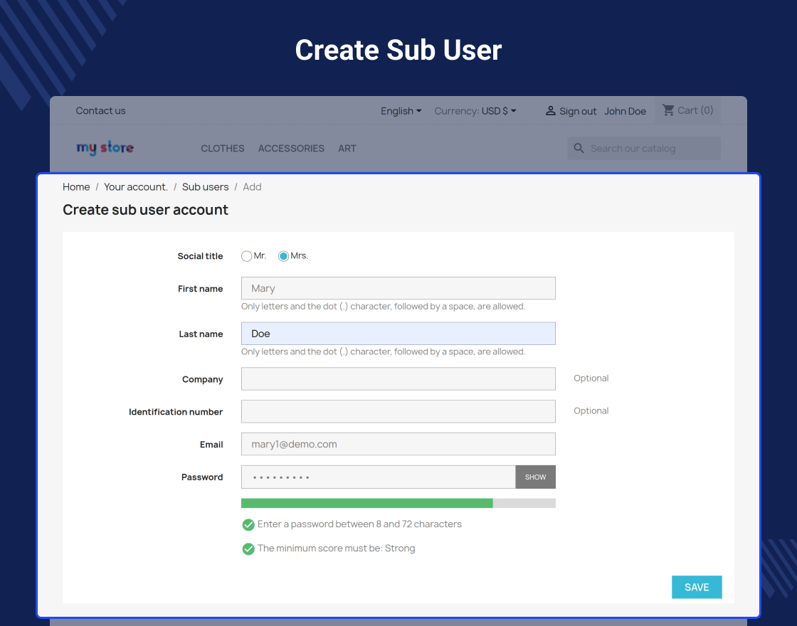This screenshot has width=797, height=626.
Task: Open the English language dropdown
Action: click(401, 111)
